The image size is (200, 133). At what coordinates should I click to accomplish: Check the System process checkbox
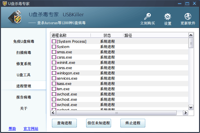coord(54,47)
